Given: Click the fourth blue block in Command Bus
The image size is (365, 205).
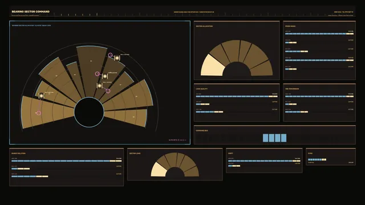Looking at the screenshot, I should [x=283, y=138].
